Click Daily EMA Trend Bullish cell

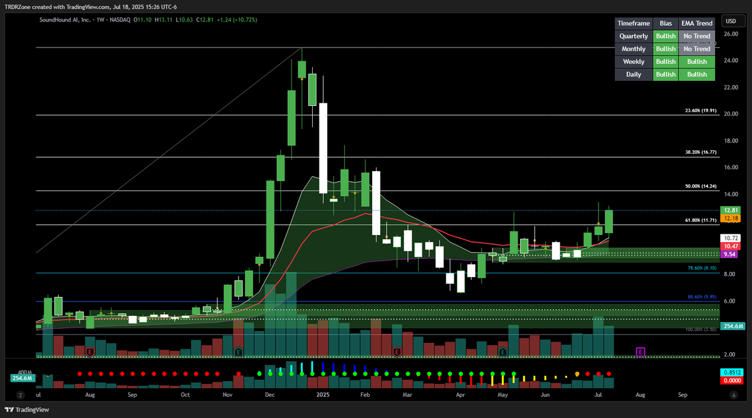click(x=697, y=74)
